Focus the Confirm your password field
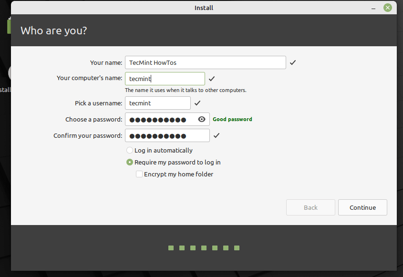This screenshot has height=277, width=403. coord(167,135)
